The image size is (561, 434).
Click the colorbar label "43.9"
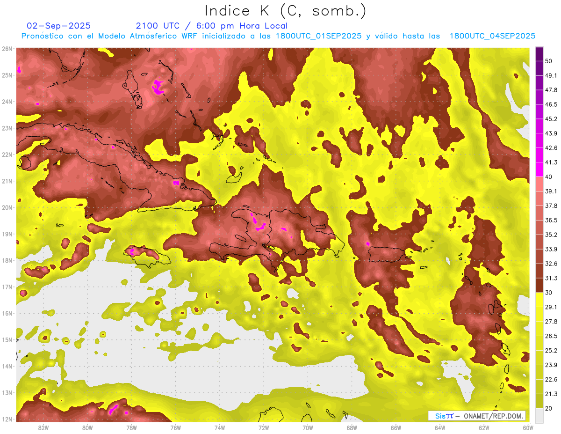(x=551, y=133)
